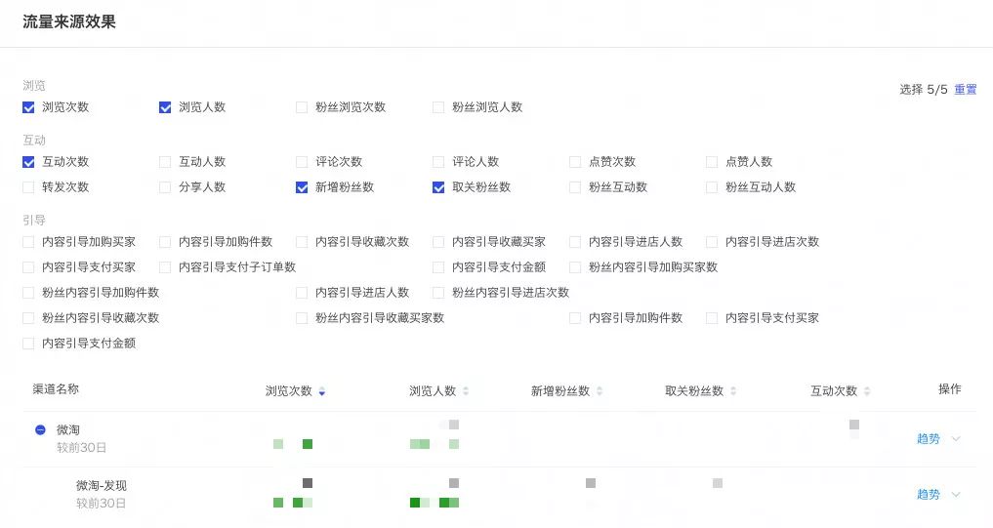This screenshot has width=993, height=528.
Task: Open 趋势 for the 微淘 row
Action: [929, 439]
